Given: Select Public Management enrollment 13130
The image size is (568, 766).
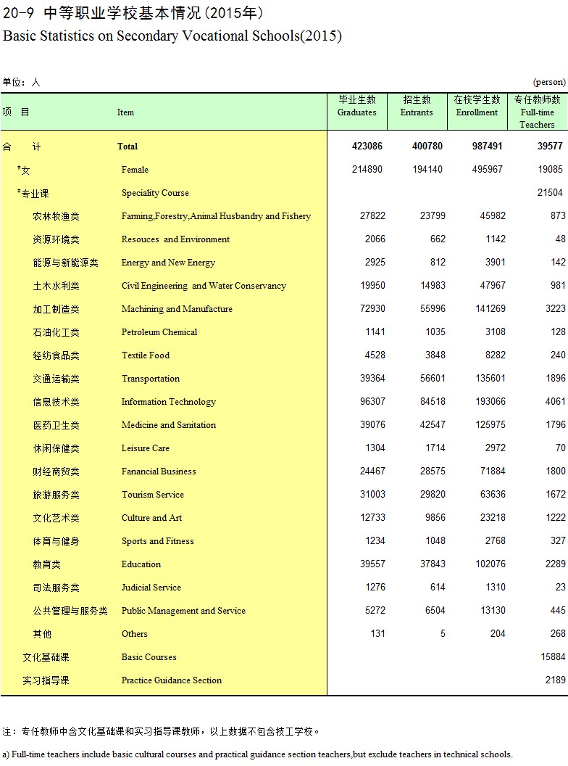Looking at the screenshot, I should (493, 610).
